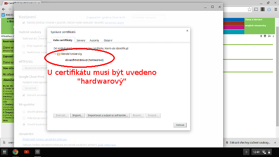Viewport: 279px width, 157px height.
Task: Click the teal color bar on the webpage
Action: (x=234, y=32)
